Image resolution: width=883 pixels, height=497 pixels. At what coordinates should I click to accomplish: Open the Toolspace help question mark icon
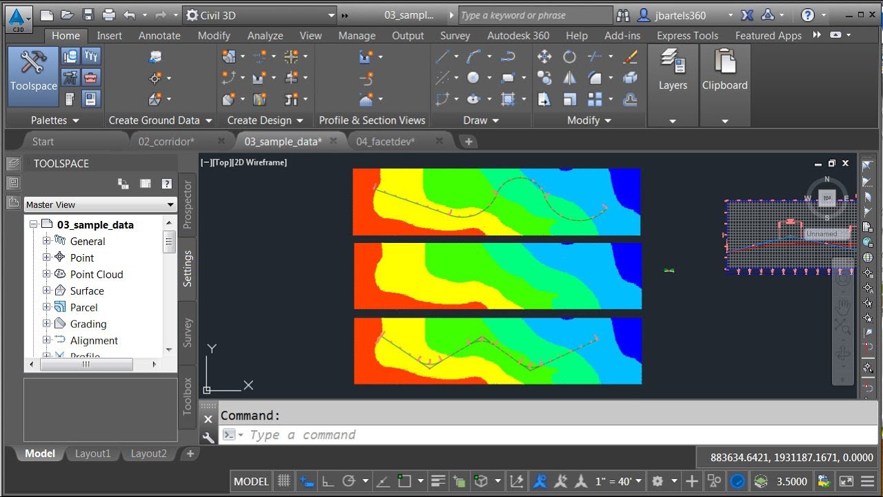point(166,184)
